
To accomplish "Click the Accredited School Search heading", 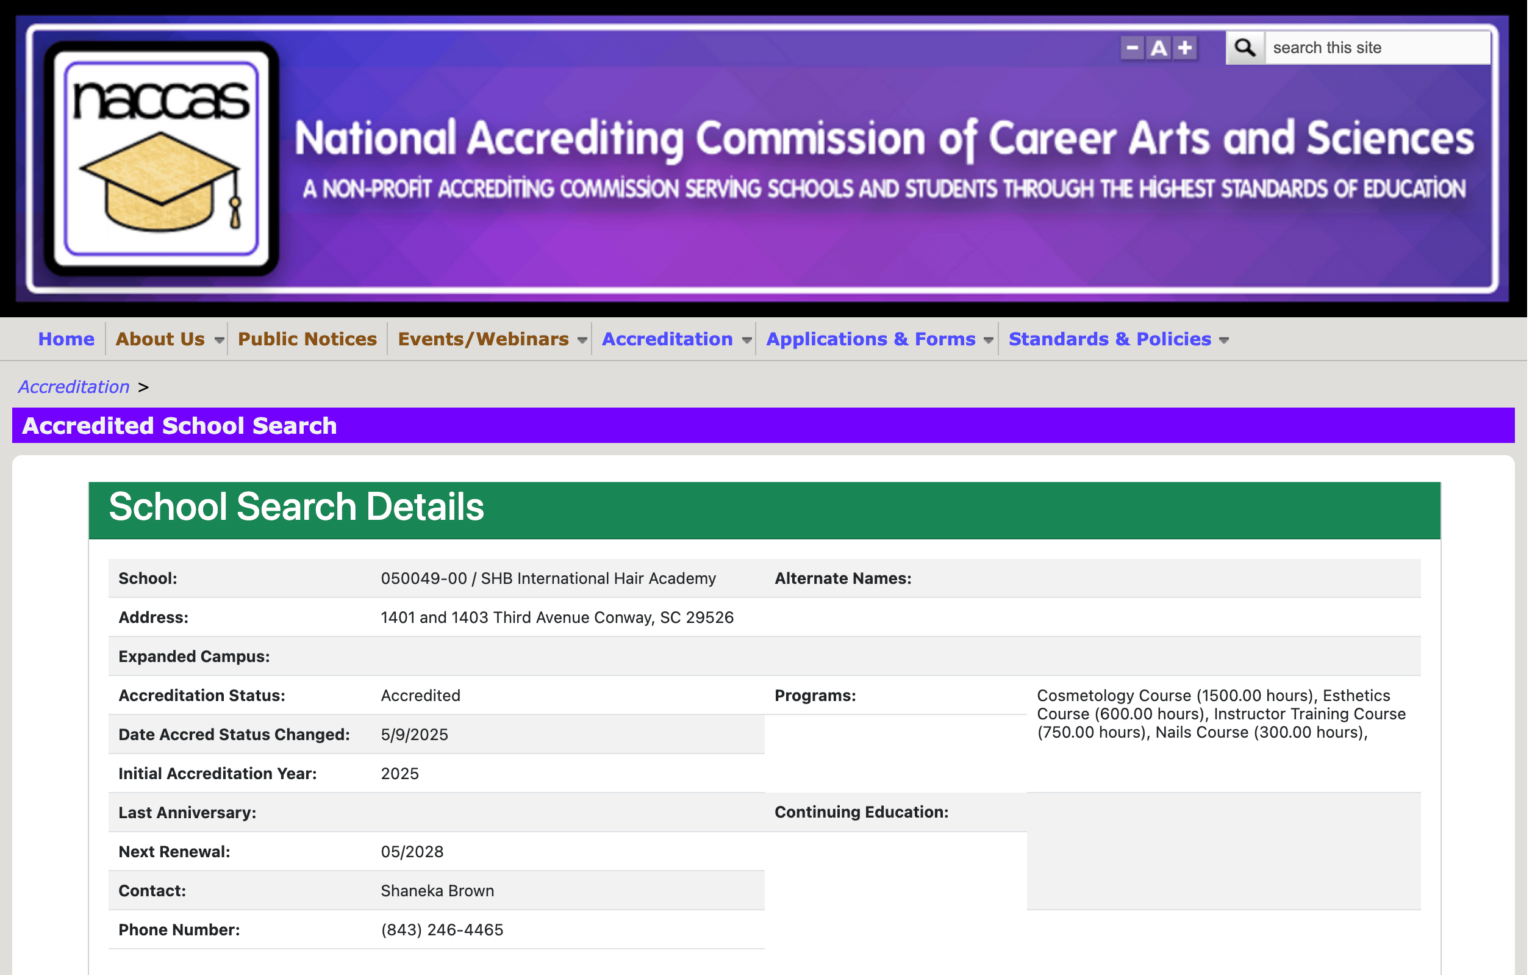I will pyautogui.click(x=179, y=426).
